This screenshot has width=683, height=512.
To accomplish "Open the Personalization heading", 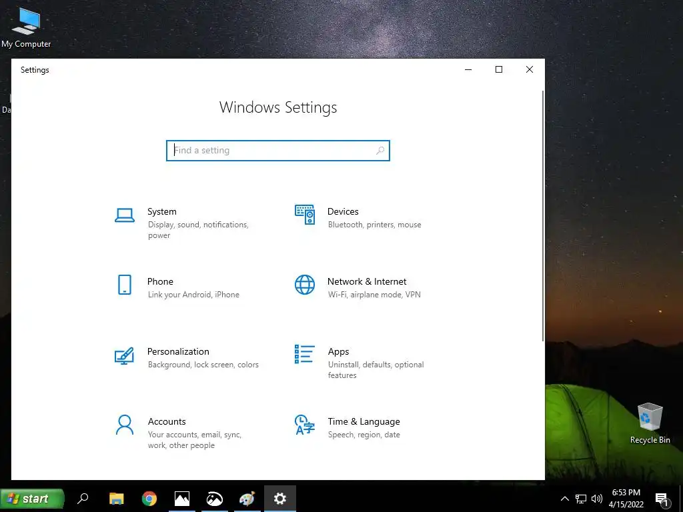I will click(178, 351).
